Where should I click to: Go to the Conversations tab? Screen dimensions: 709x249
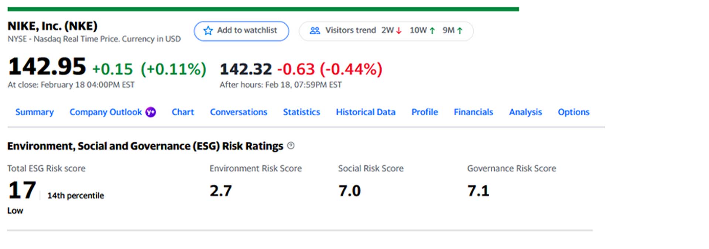point(239,112)
